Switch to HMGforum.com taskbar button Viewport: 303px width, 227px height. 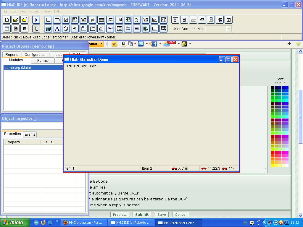tap(84, 223)
